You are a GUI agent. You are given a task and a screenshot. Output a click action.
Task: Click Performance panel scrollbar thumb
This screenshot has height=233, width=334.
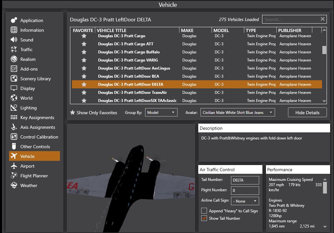coord(325,187)
